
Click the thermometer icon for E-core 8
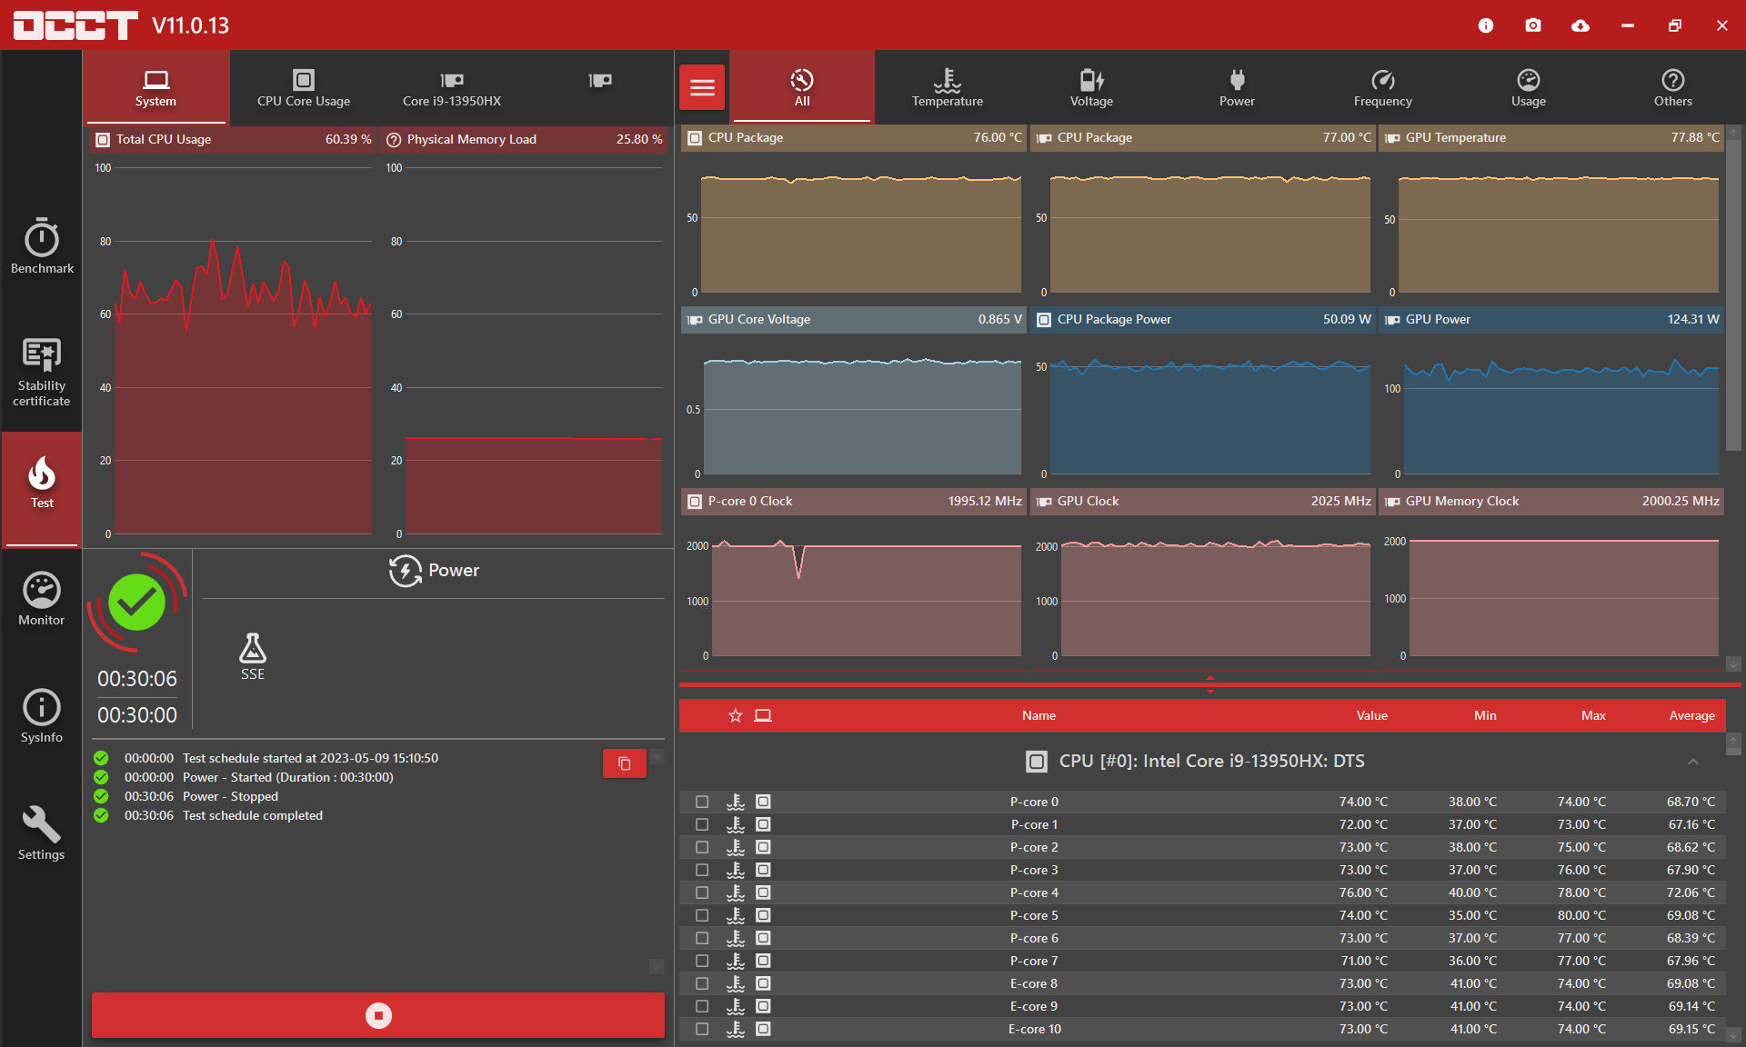tap(736, 983)
